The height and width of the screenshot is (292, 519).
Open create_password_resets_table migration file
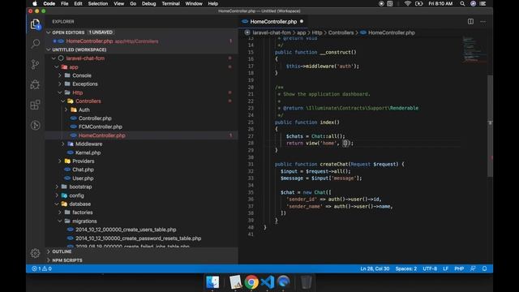coord(138,238)
